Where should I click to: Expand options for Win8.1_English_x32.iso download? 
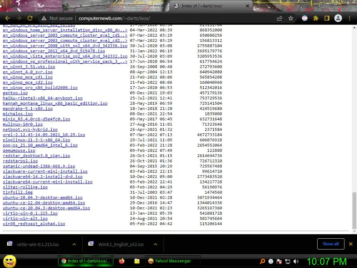(155, 244)
